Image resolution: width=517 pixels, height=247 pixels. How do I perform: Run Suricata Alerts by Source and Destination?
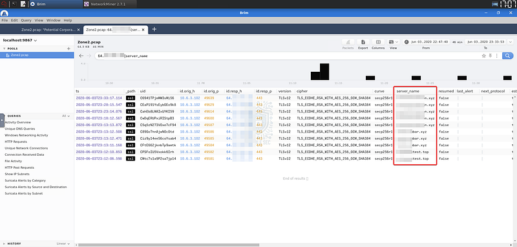tap(36, 187)
